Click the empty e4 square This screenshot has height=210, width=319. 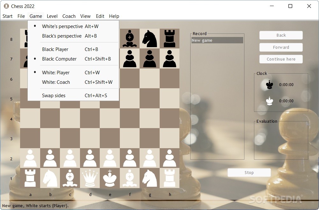(x=110, y=118)
